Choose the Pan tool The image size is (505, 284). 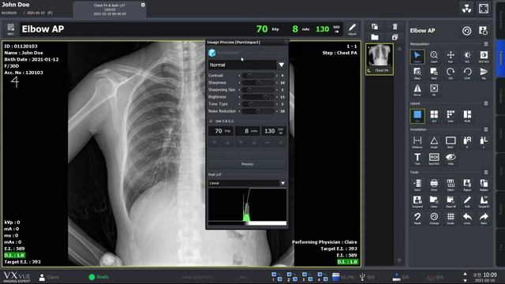click(x=451, y=57)
